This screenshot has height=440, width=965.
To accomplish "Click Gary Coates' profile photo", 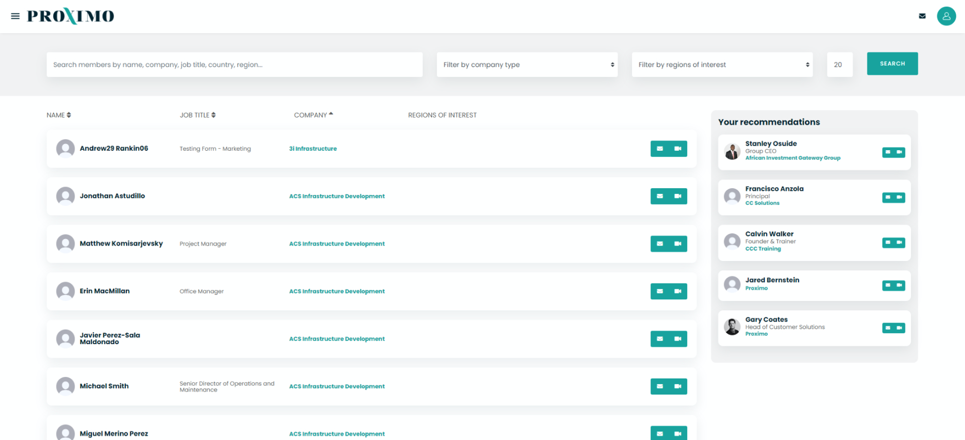I will tap(732, 327).
